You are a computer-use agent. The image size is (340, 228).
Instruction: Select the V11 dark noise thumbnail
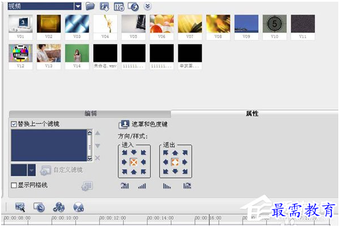click(x=303, y=24)
